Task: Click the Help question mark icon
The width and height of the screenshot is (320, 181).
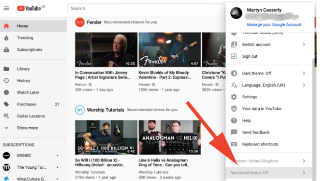Action: (x=234, y=120)
